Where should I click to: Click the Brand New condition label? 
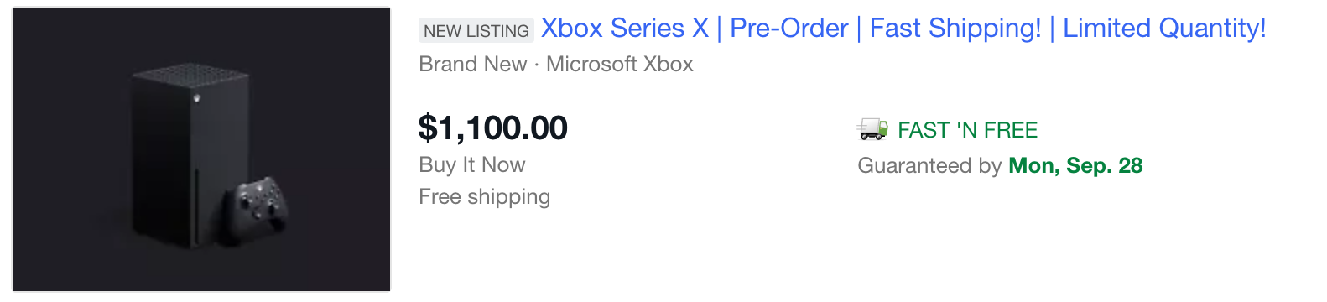pyautogui.click(x=473, y=64)
